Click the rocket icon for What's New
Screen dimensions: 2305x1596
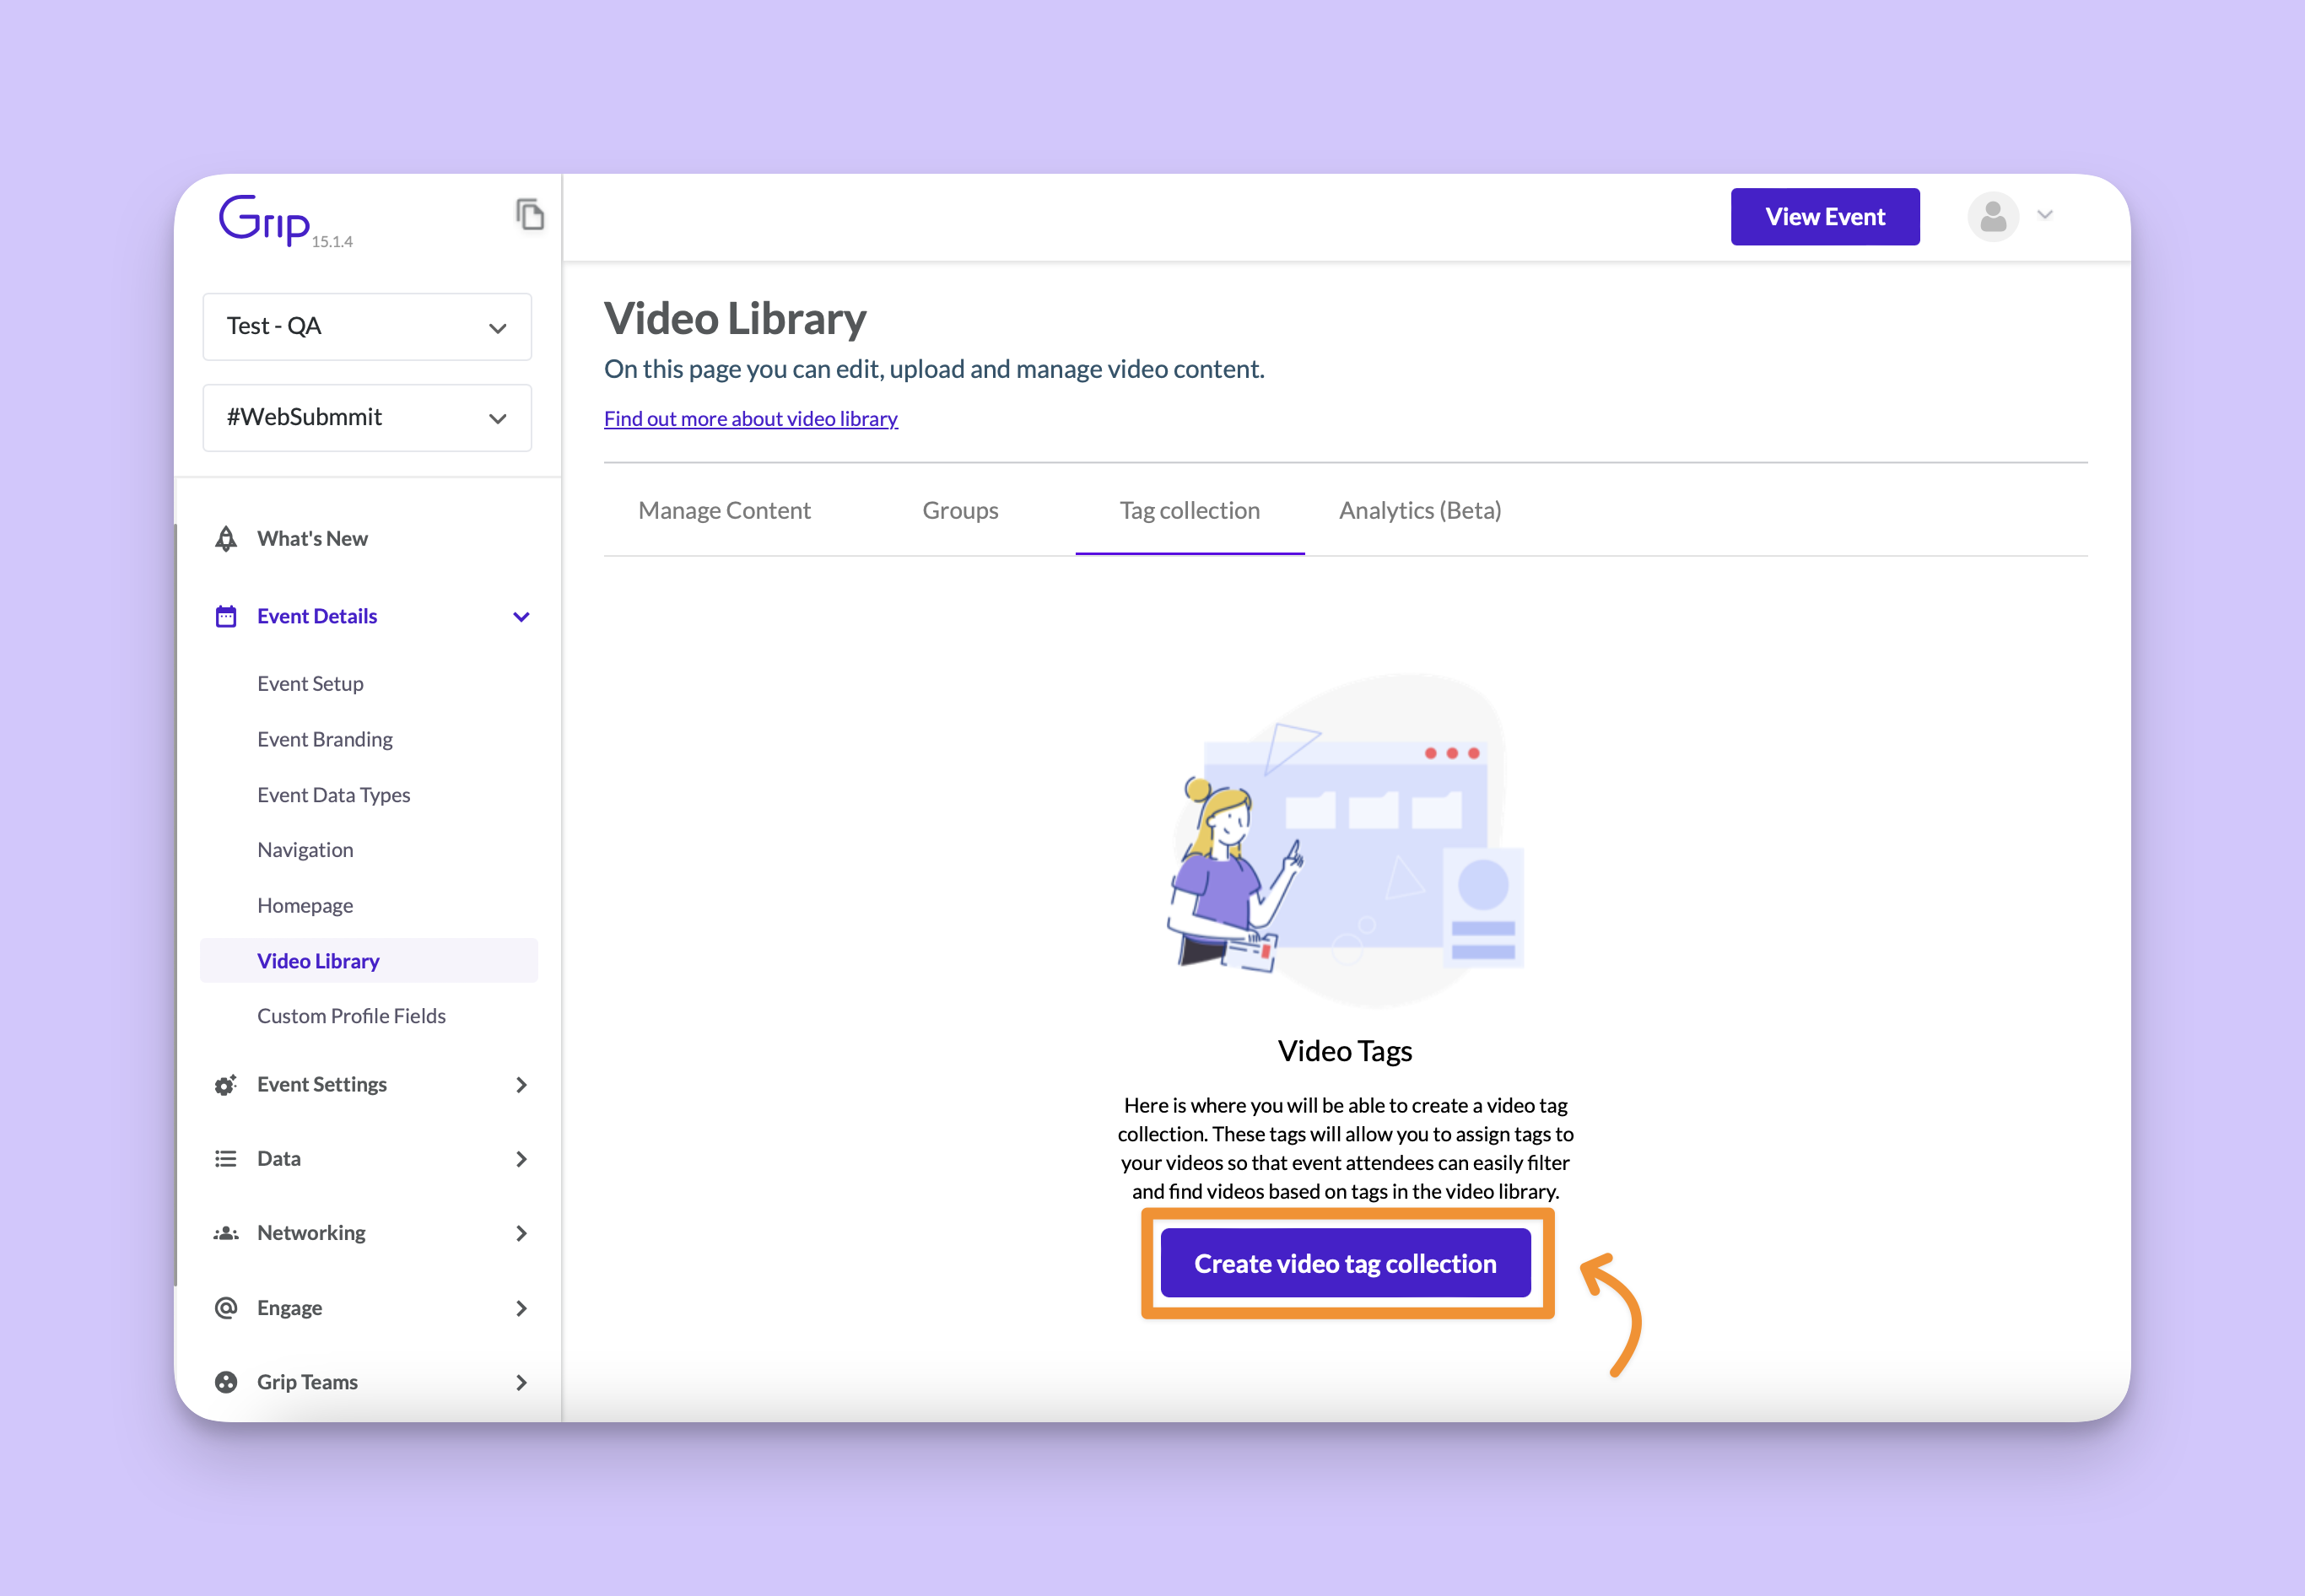tap(226, 538)
